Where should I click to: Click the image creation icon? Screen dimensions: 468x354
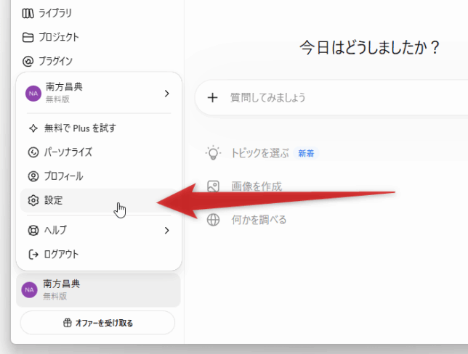point(213,186)
